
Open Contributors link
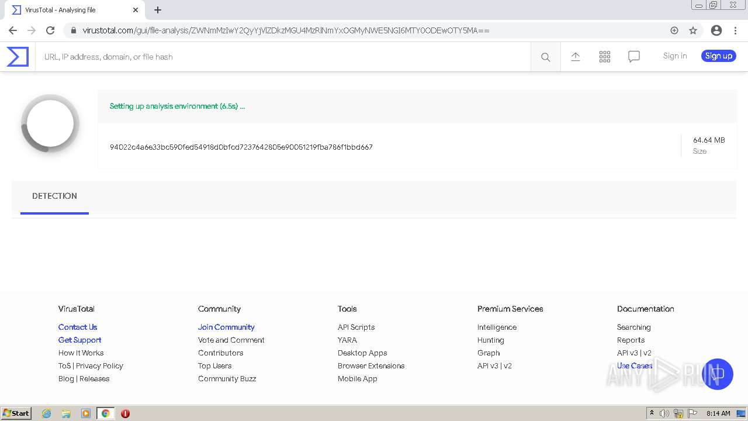click(220, 353)
